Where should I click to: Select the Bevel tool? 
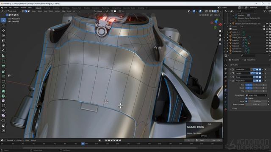(x=3, y=76)
